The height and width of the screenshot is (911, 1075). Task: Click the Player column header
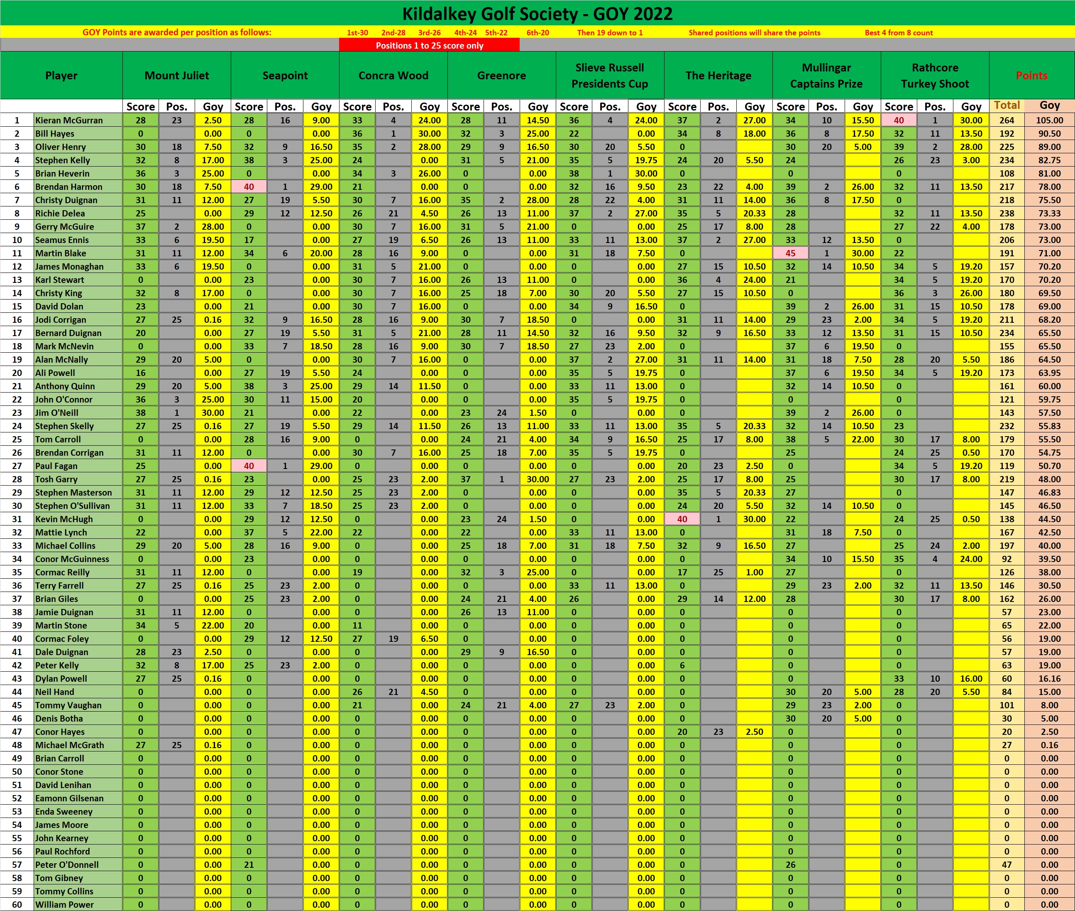pyautogui.click(x=61, y=76)
